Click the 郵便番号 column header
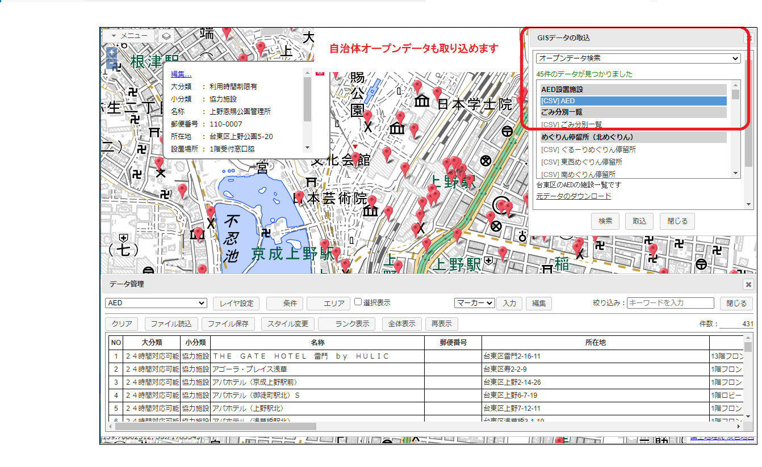The width and height of the screenshot is (762, 467). pos(453,343)
